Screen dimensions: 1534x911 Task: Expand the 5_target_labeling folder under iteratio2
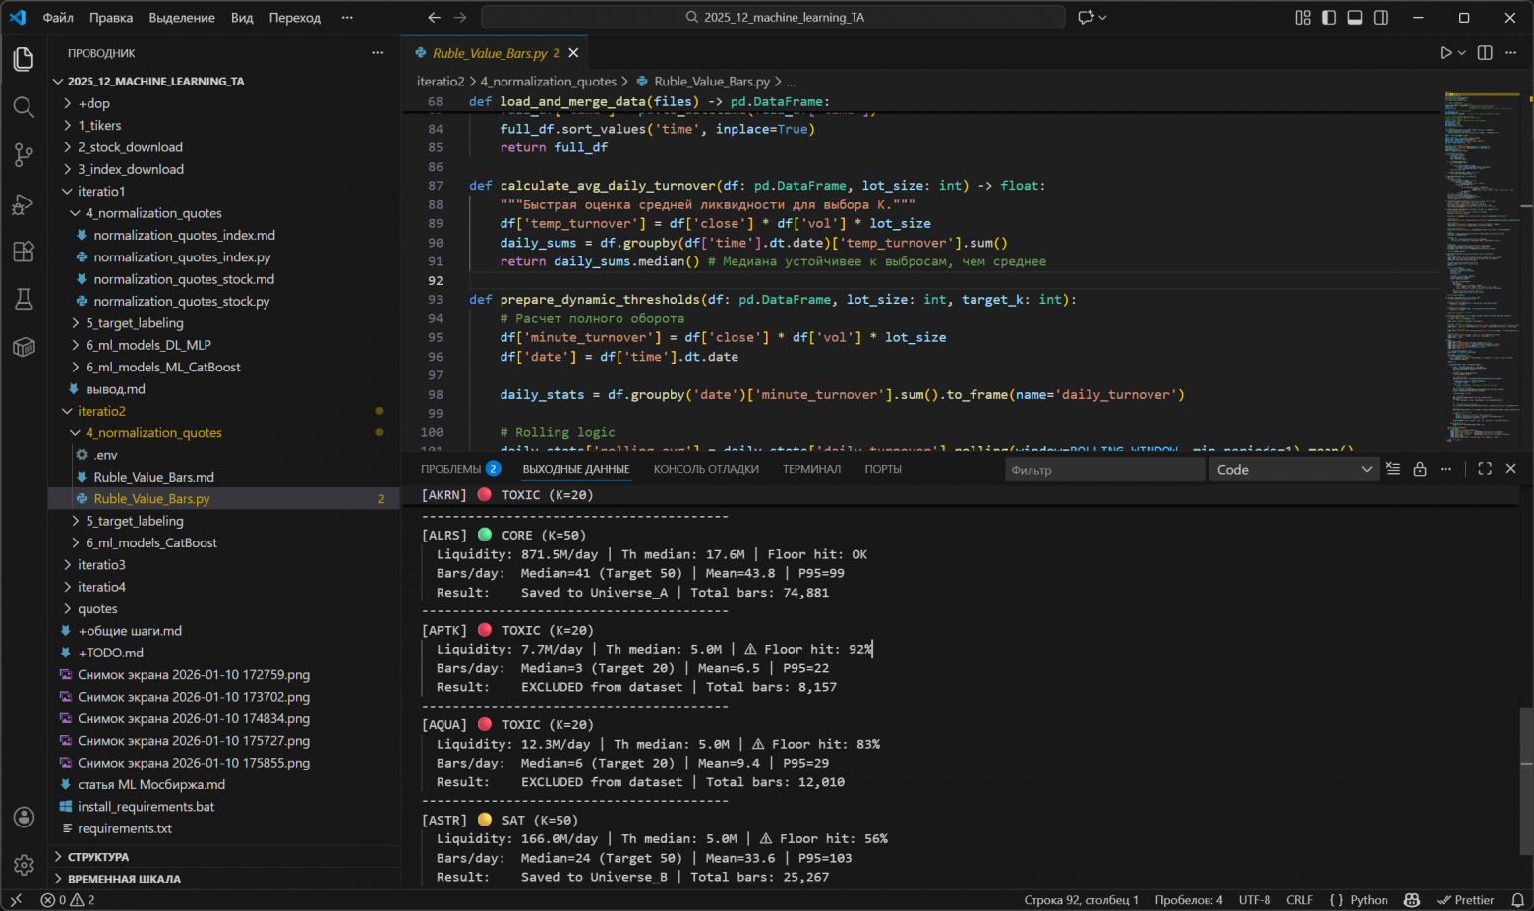(134, 521)
